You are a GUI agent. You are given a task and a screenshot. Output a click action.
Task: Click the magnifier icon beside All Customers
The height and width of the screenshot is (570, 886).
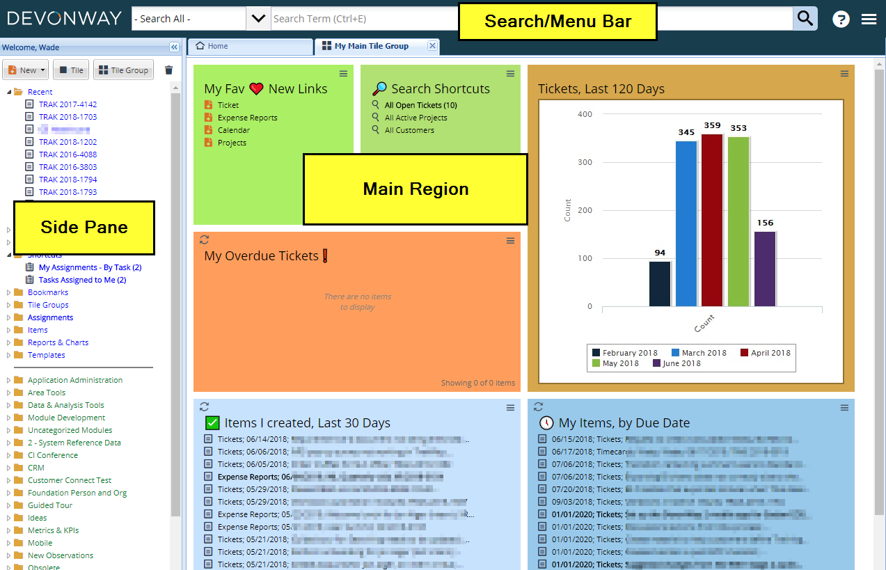(375, 129)
